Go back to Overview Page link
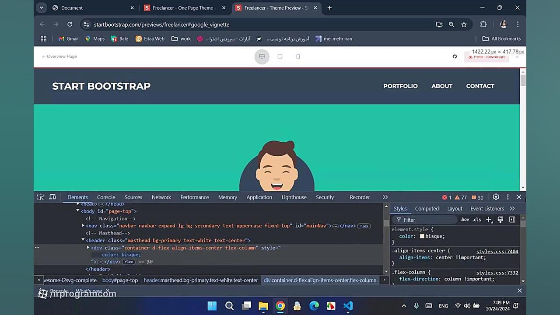Screen dimensions: 560x315 point(59,56)
